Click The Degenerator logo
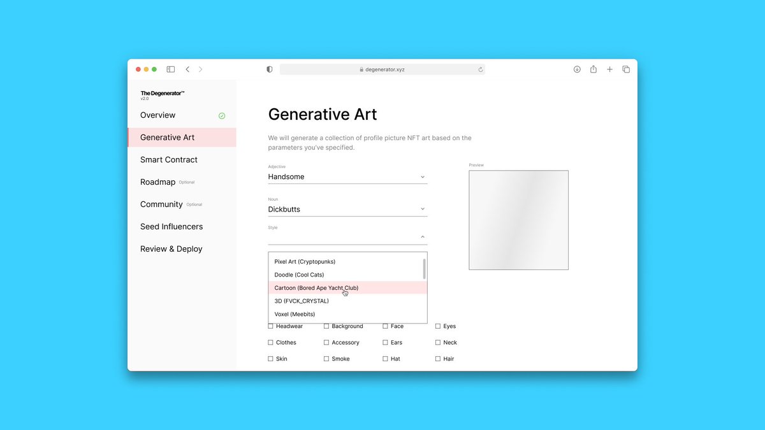The image size is (765, 430). (x=163, y=95)
